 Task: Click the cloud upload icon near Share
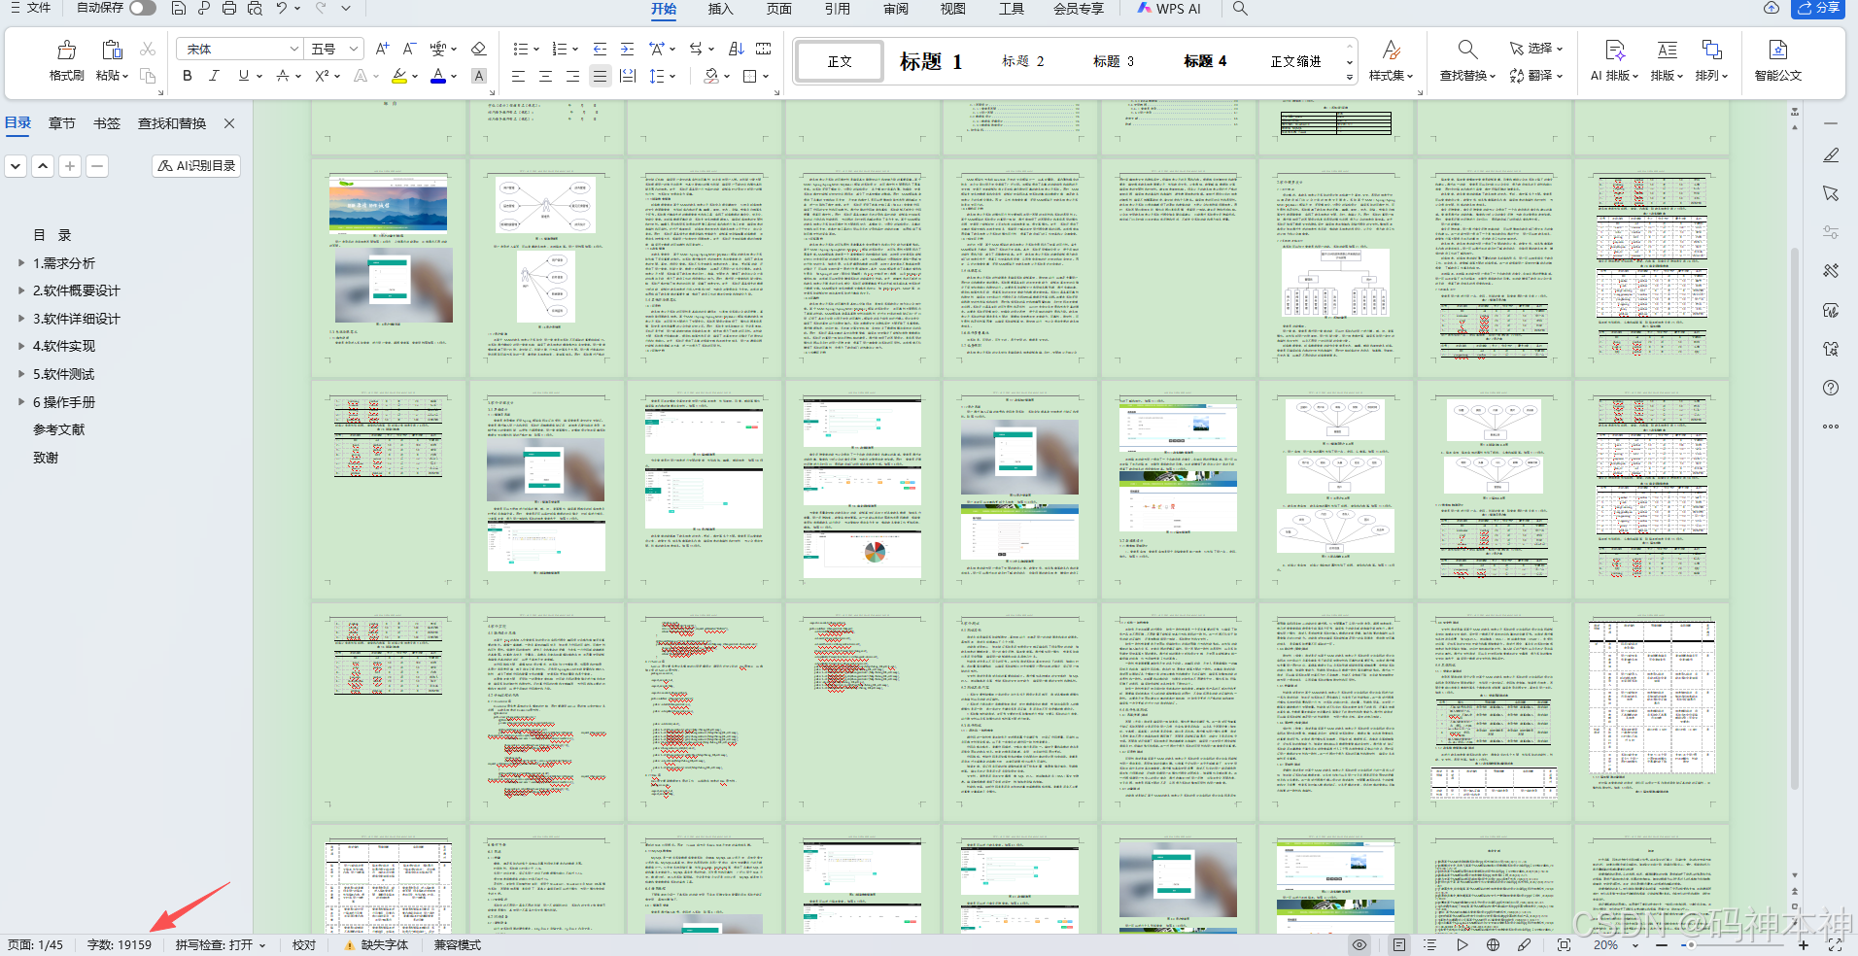(1772, 8)
